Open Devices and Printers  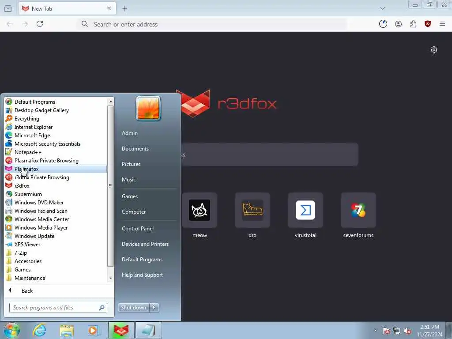pos(145,244)
